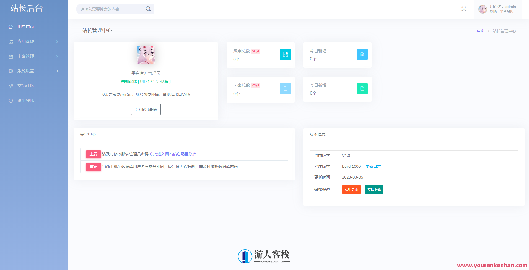Expand the 卡密管理 sidebar section
Viewport: 529px width, 270px height.
click(34, 56)
